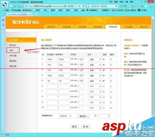Close the TENDA 11N browser tab

[30, 14]
